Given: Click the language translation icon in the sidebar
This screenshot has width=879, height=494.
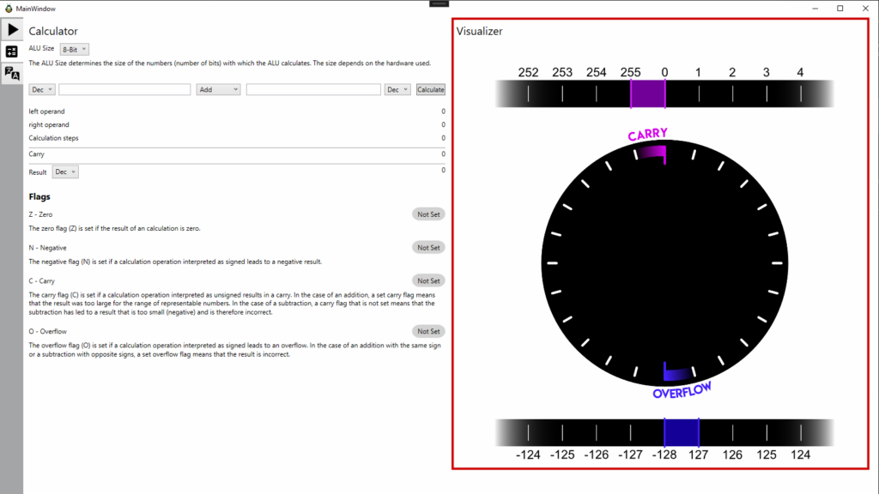Looking at the screenshot, I should coord(12,72).
